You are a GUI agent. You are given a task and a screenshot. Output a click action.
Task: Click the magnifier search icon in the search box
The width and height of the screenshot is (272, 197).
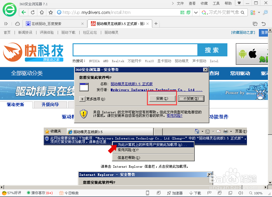(243, 12)
